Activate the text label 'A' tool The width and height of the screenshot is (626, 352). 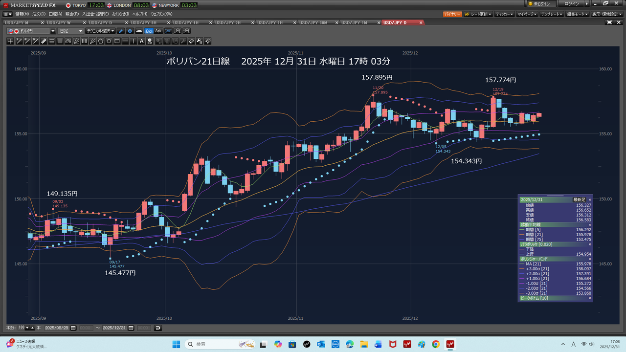pyautogui.click(x=142, y=41)
